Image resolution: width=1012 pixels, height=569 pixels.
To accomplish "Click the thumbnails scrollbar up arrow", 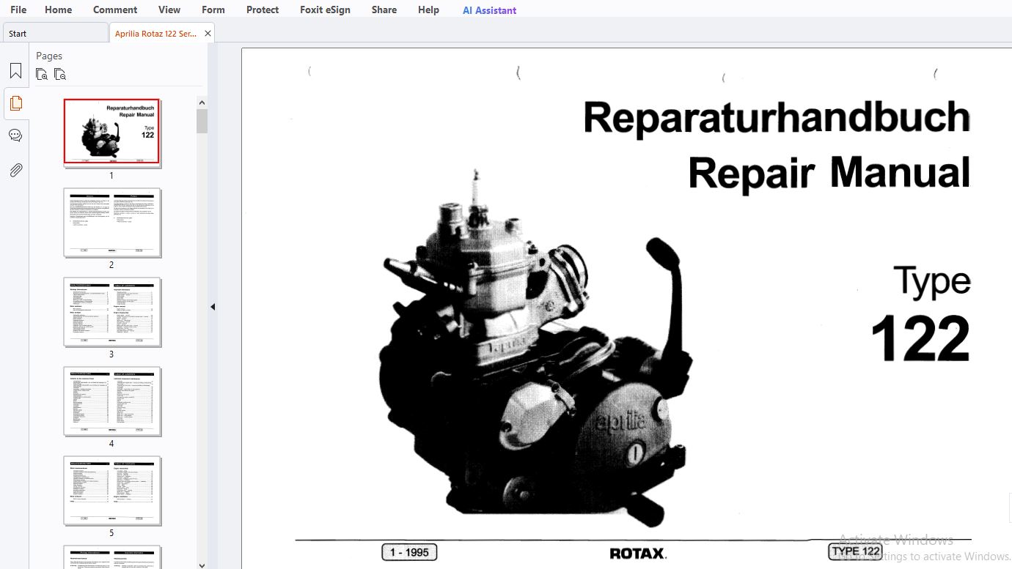I will 202,103.
